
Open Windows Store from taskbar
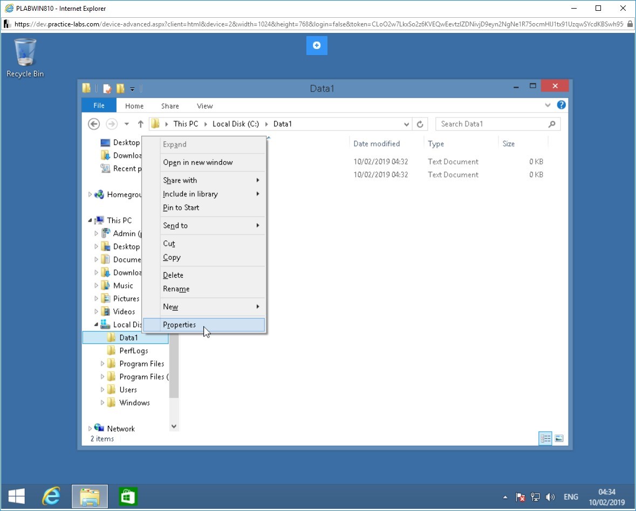coord(128,496)
